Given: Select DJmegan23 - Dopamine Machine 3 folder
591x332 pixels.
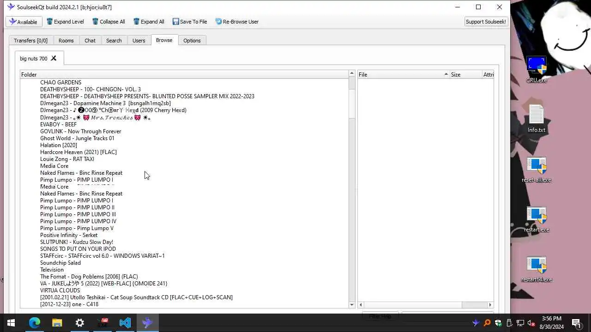Looking at the screenshot, I should [105, 103].
